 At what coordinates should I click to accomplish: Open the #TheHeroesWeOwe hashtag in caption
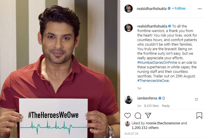(x=153, y=81)
